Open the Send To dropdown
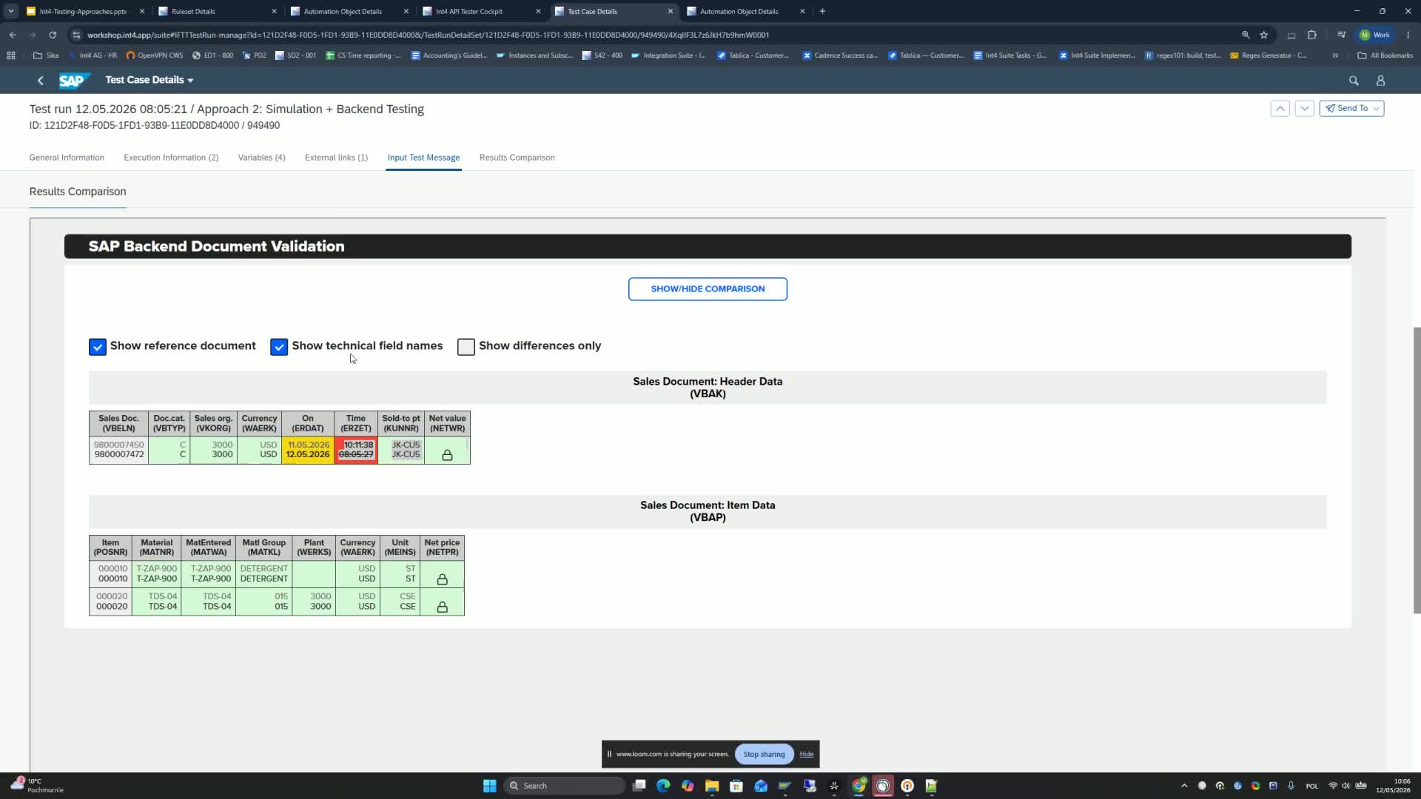 [1351, 109]
